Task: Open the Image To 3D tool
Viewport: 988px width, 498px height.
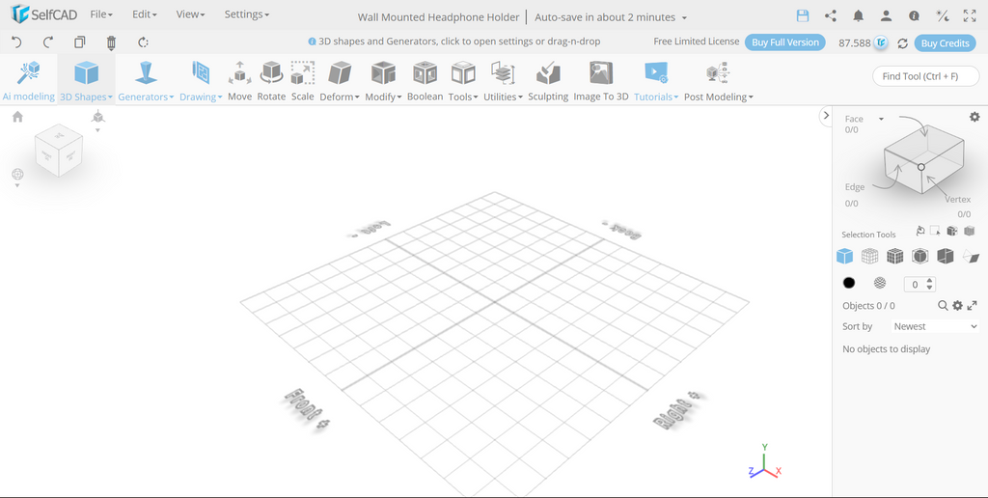Action: pyautogui.click(x=601, y=81)
